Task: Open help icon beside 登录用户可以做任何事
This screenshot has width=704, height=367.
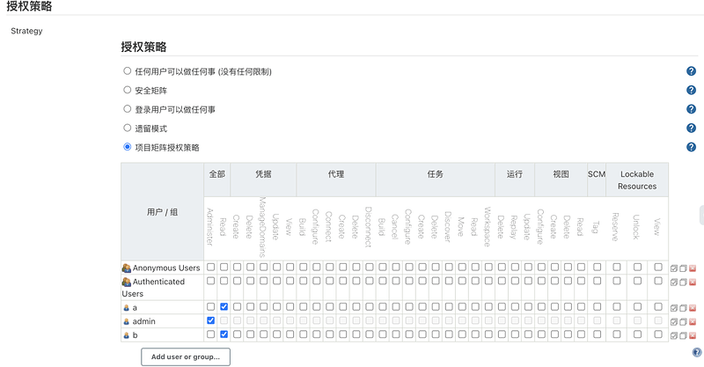Action: pos(691,109)
